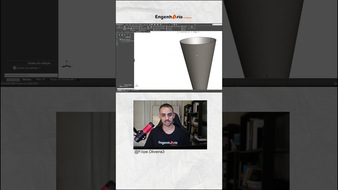Screen dimensions: 338x190
Task: Select the Desvio tool
Action: 141,26
